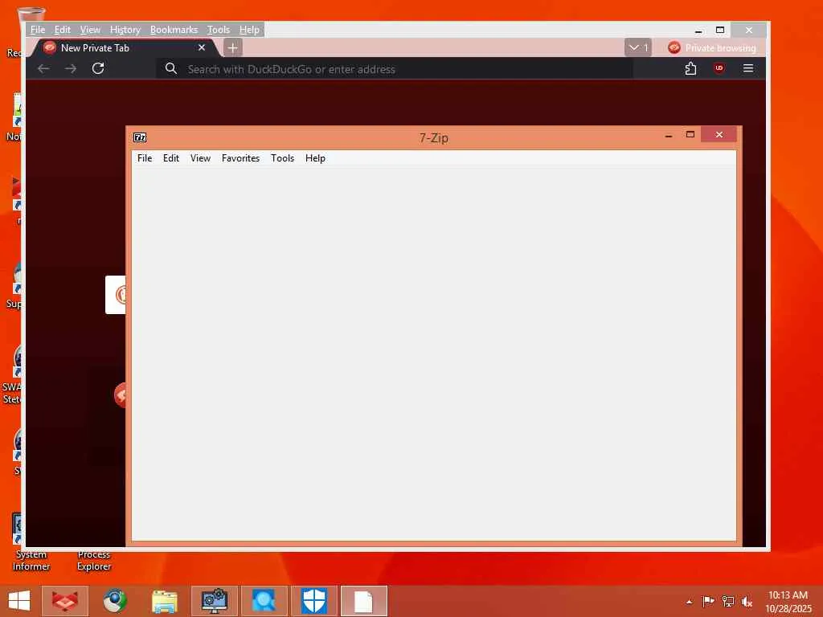Viewport: 823px width, 617px height.
Task: Click the blank page taskbar icon
Action: [364, 601]
